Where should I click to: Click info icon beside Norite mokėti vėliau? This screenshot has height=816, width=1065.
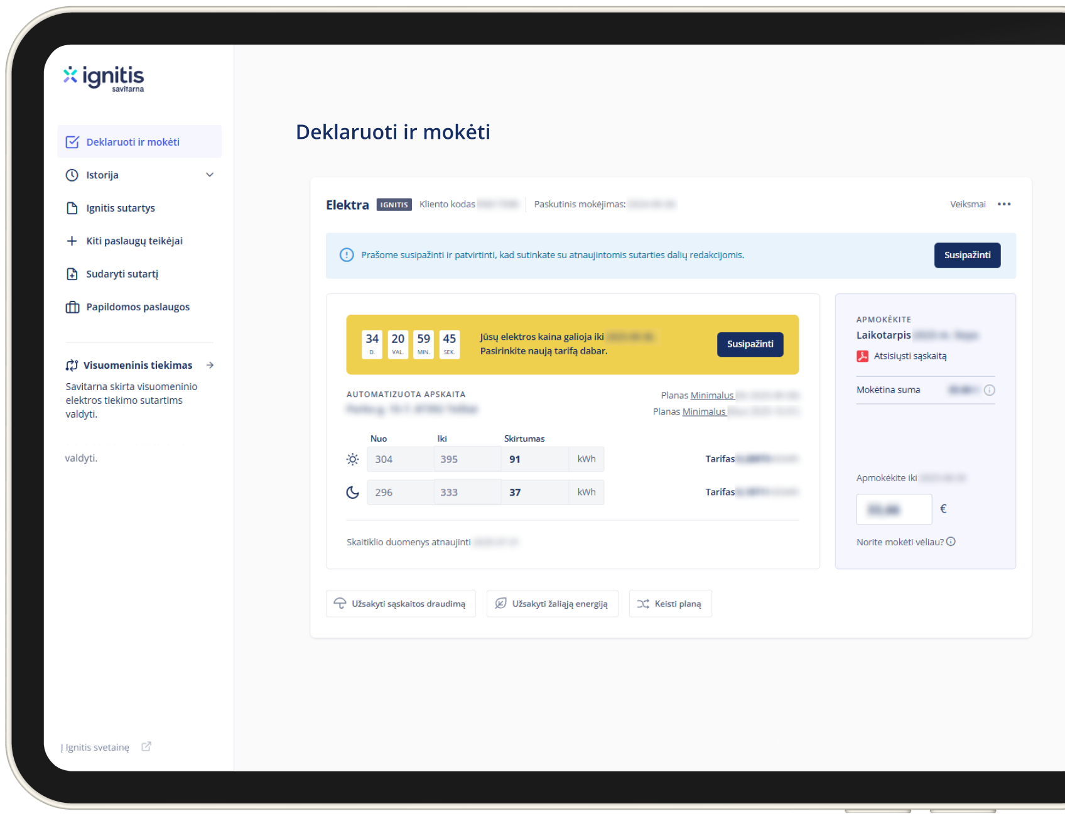[951, 541]
